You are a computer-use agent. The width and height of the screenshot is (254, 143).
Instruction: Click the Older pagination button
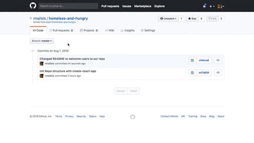[x=134, y=91]
